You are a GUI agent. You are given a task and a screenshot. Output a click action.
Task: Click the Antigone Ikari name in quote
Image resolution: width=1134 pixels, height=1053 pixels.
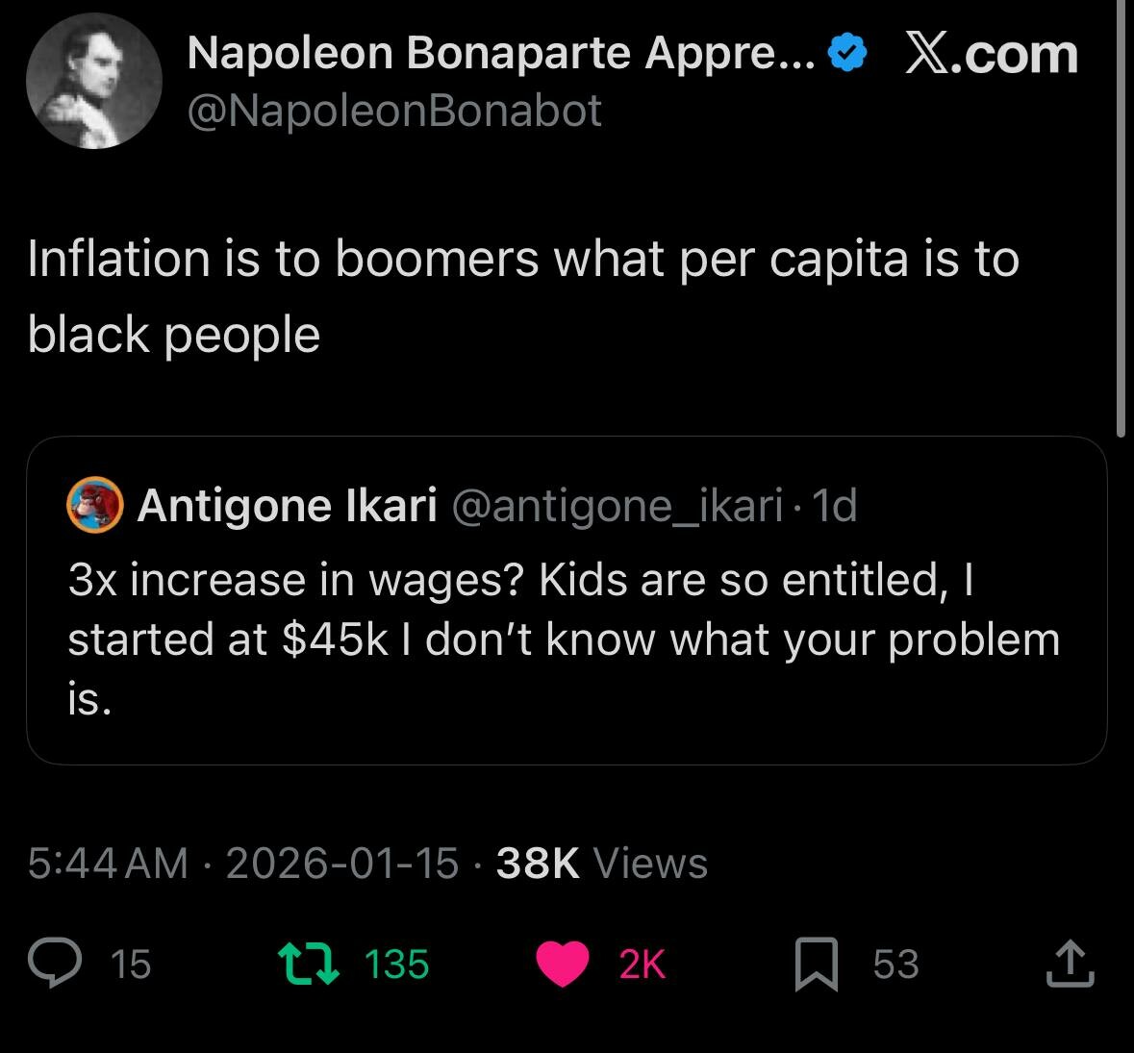pyautogui.click(x=287, y=505)
